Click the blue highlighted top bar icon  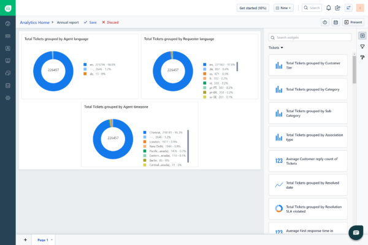(348, 8)
